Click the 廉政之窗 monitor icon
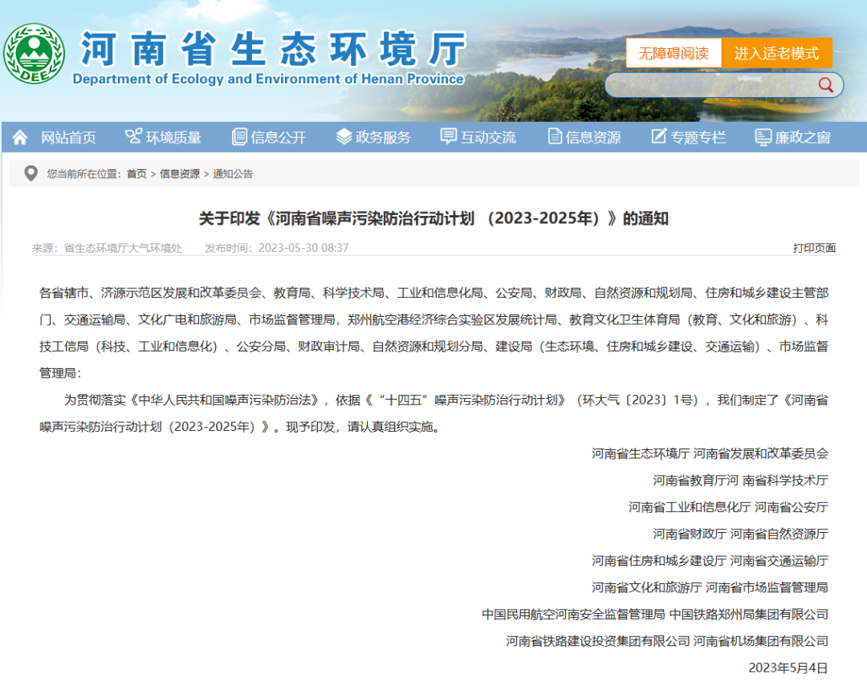This screenshot has width=867, height=682. coord(763,137)
